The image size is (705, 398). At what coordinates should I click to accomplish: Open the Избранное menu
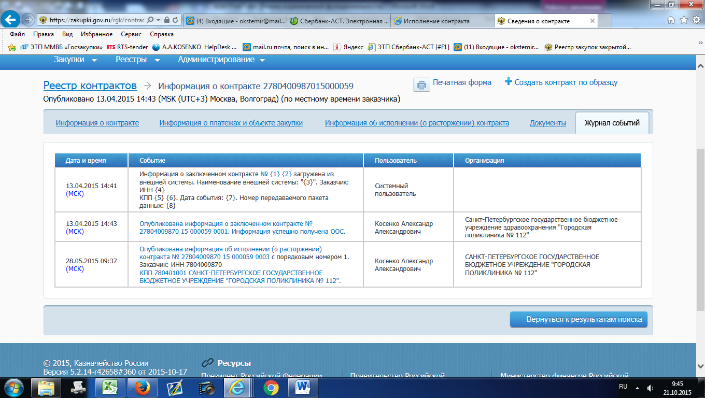(x=96, y=34)
